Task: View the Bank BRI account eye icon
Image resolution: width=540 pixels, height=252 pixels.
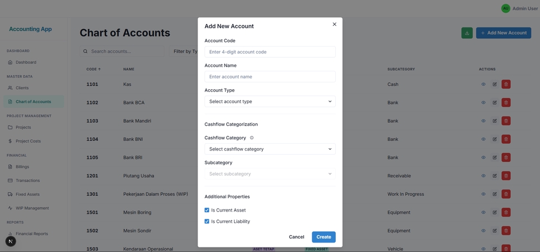Action: pos(484,158)
